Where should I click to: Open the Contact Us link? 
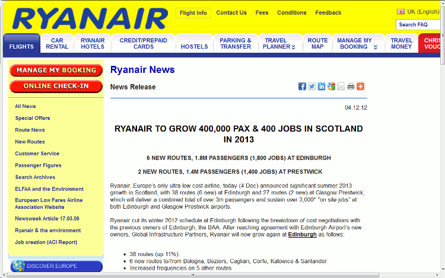(x=231, y=13)
